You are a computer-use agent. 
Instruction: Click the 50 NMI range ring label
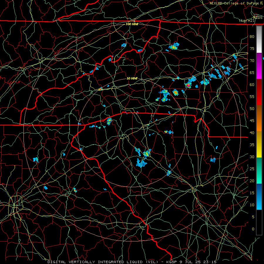coord(132,78)
